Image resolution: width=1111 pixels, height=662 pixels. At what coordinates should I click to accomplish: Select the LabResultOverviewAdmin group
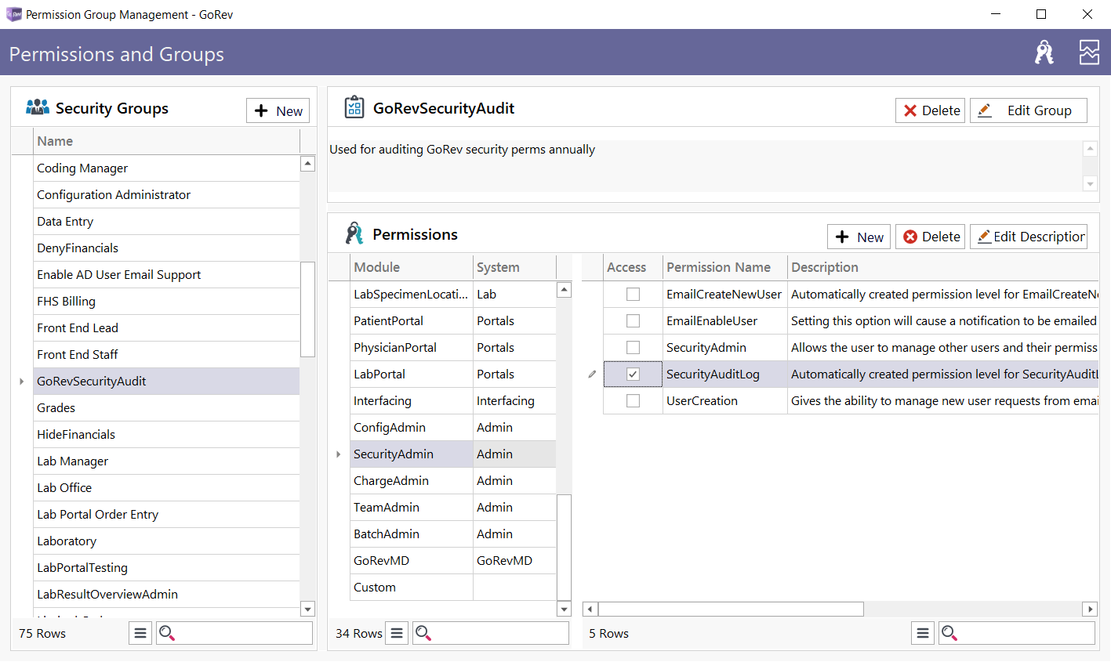click(x=167, y=595)
